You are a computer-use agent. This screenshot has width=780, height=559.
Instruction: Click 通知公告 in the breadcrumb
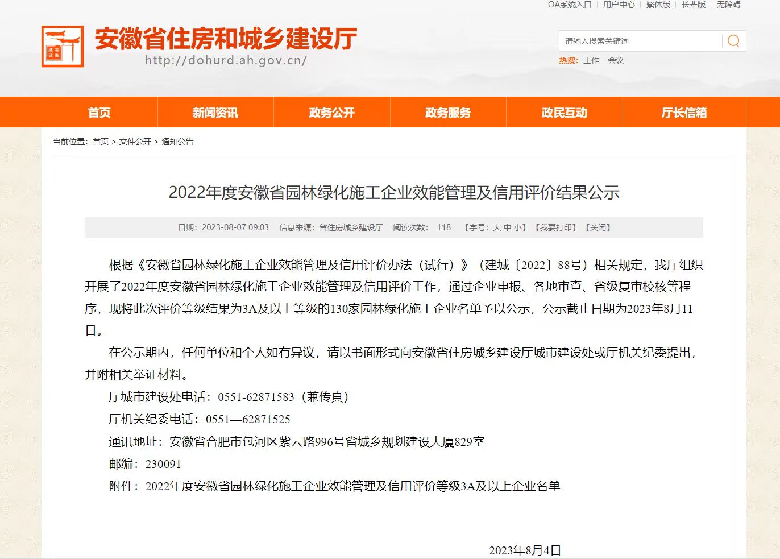click(x=177, y=142)
